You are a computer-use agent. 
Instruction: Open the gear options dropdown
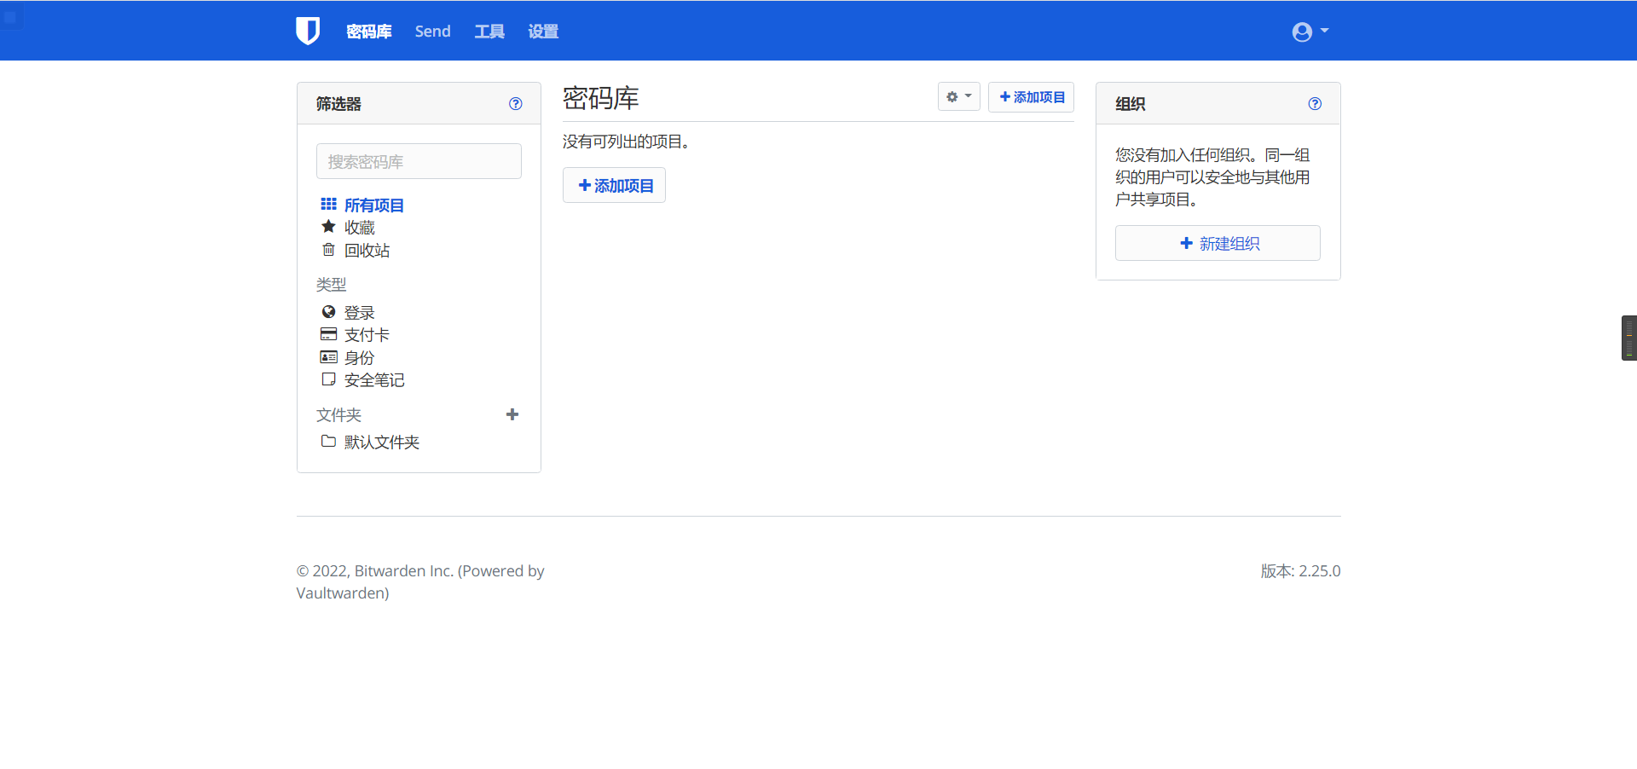[958, 97]
